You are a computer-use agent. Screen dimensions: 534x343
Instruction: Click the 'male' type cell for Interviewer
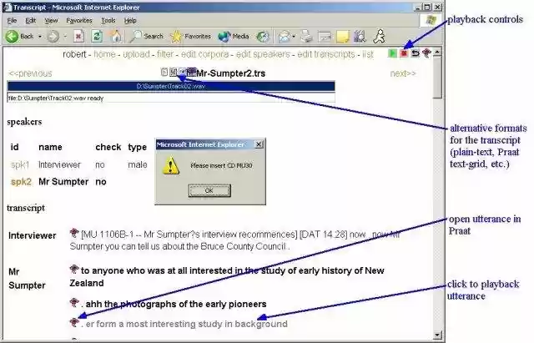138,165
